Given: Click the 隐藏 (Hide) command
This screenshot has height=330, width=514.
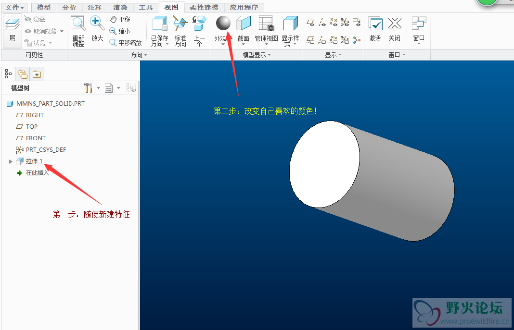Looking at the screenshot, I should 35,20.
